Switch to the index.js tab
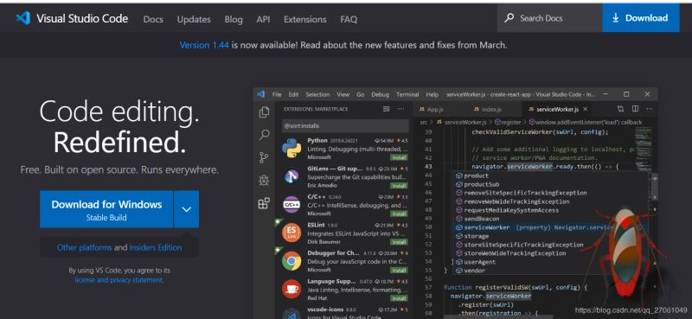The image size is (692, 319). click(x=487, y=109)
